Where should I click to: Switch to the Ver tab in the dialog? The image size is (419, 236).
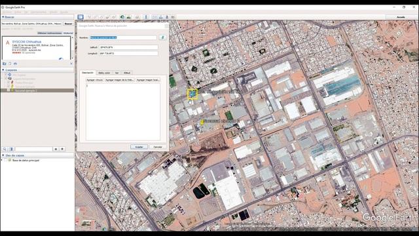click(117, 73)
